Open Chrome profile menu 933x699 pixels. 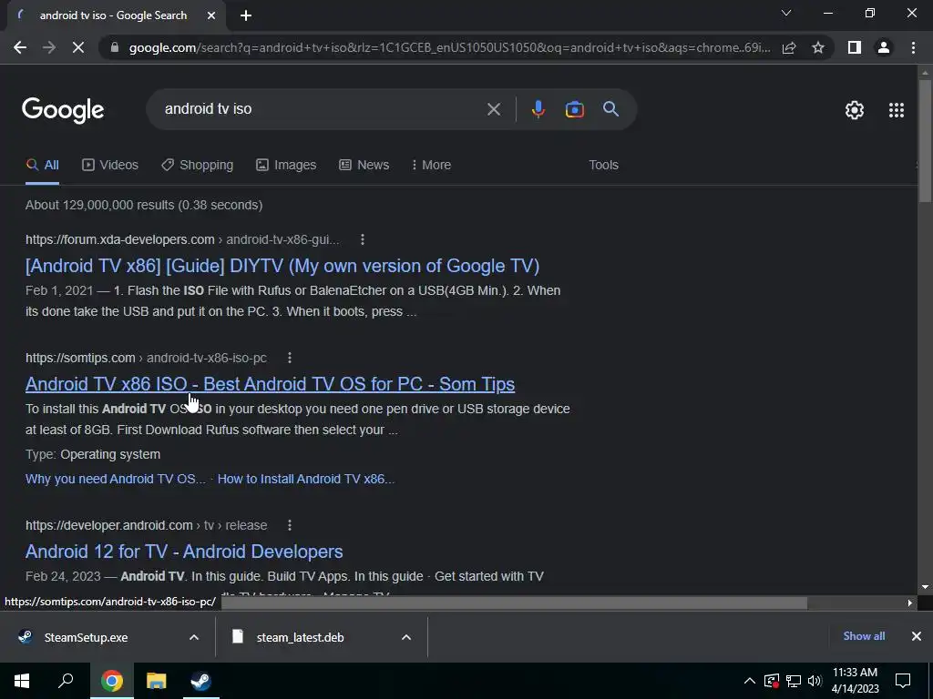pyautogui.click(x=884, y=47)
